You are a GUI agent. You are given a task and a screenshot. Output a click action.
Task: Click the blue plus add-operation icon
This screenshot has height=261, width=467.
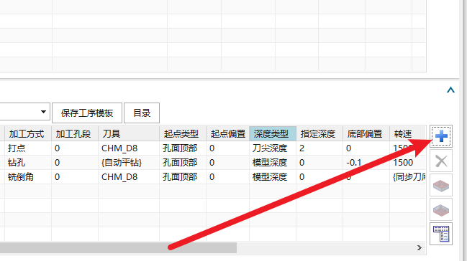click(441, 136)
